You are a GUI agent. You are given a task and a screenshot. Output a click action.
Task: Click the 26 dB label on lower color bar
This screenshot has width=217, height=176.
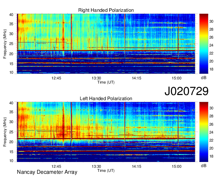[x=211, y=124]
